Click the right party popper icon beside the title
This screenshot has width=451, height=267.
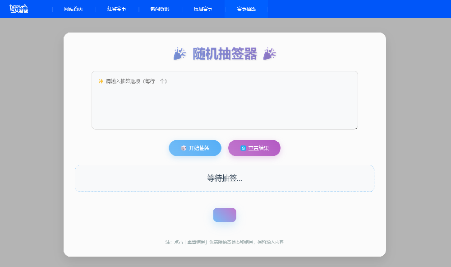(x=270, y=54)
